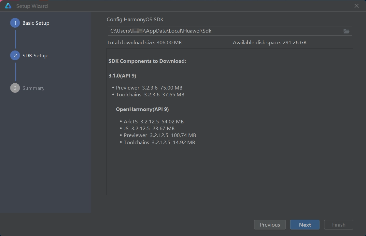Click the disabled Finish button
The height and width of the screenshot is (236, 366).
point(339,225)
